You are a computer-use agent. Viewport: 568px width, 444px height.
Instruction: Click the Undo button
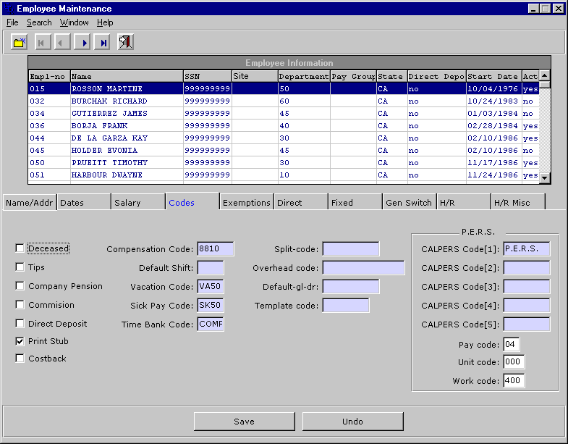pos(352,422)
